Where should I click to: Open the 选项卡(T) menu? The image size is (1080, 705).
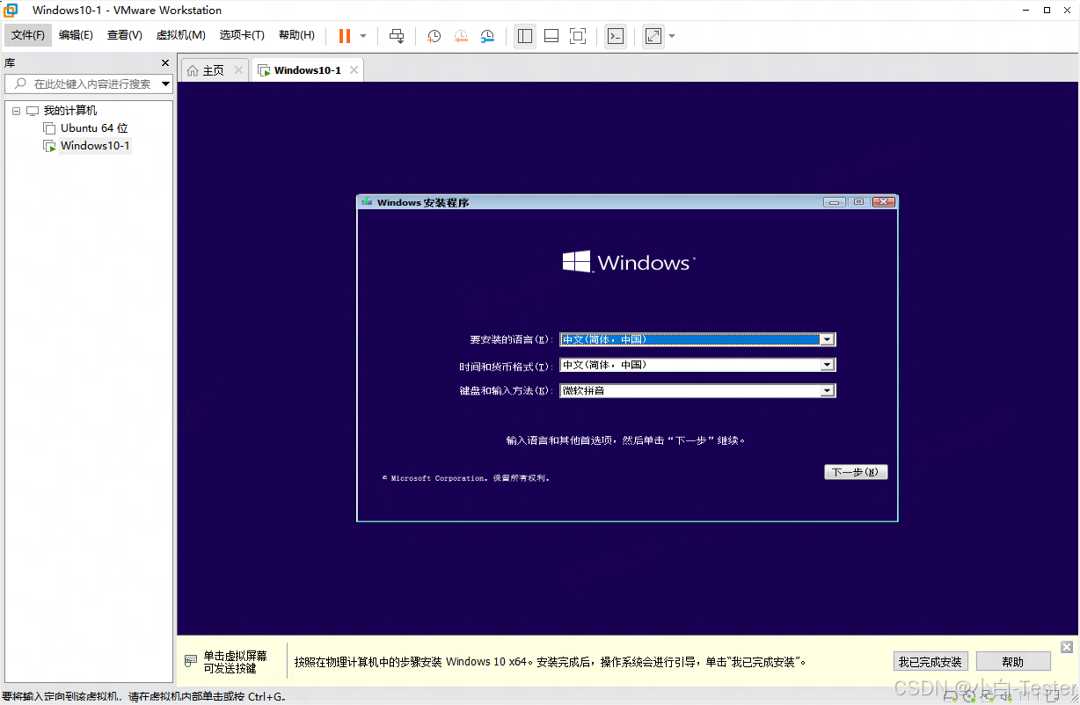tap(242, 35)
